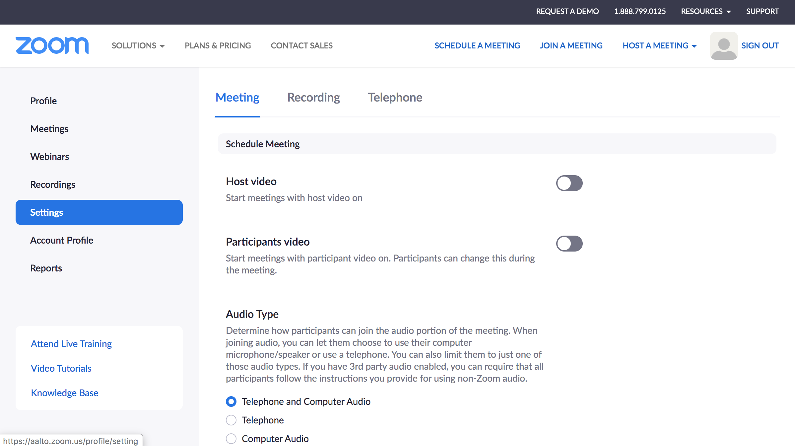The image size is (795, 446).
Task: Enable the Host video toggle
Action: [569, 183]
